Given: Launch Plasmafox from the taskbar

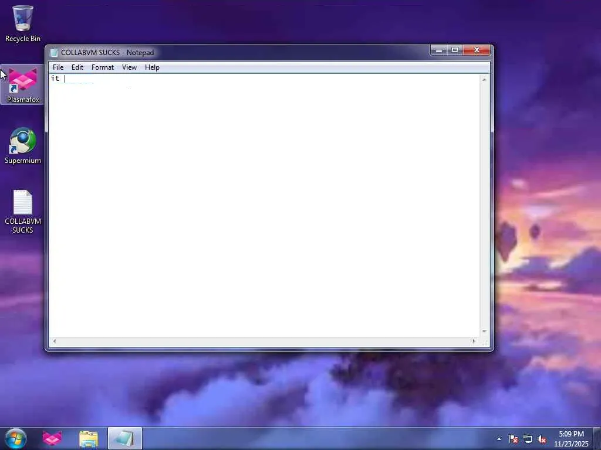Looking at the screenshot, I should (x=52, y=438).
